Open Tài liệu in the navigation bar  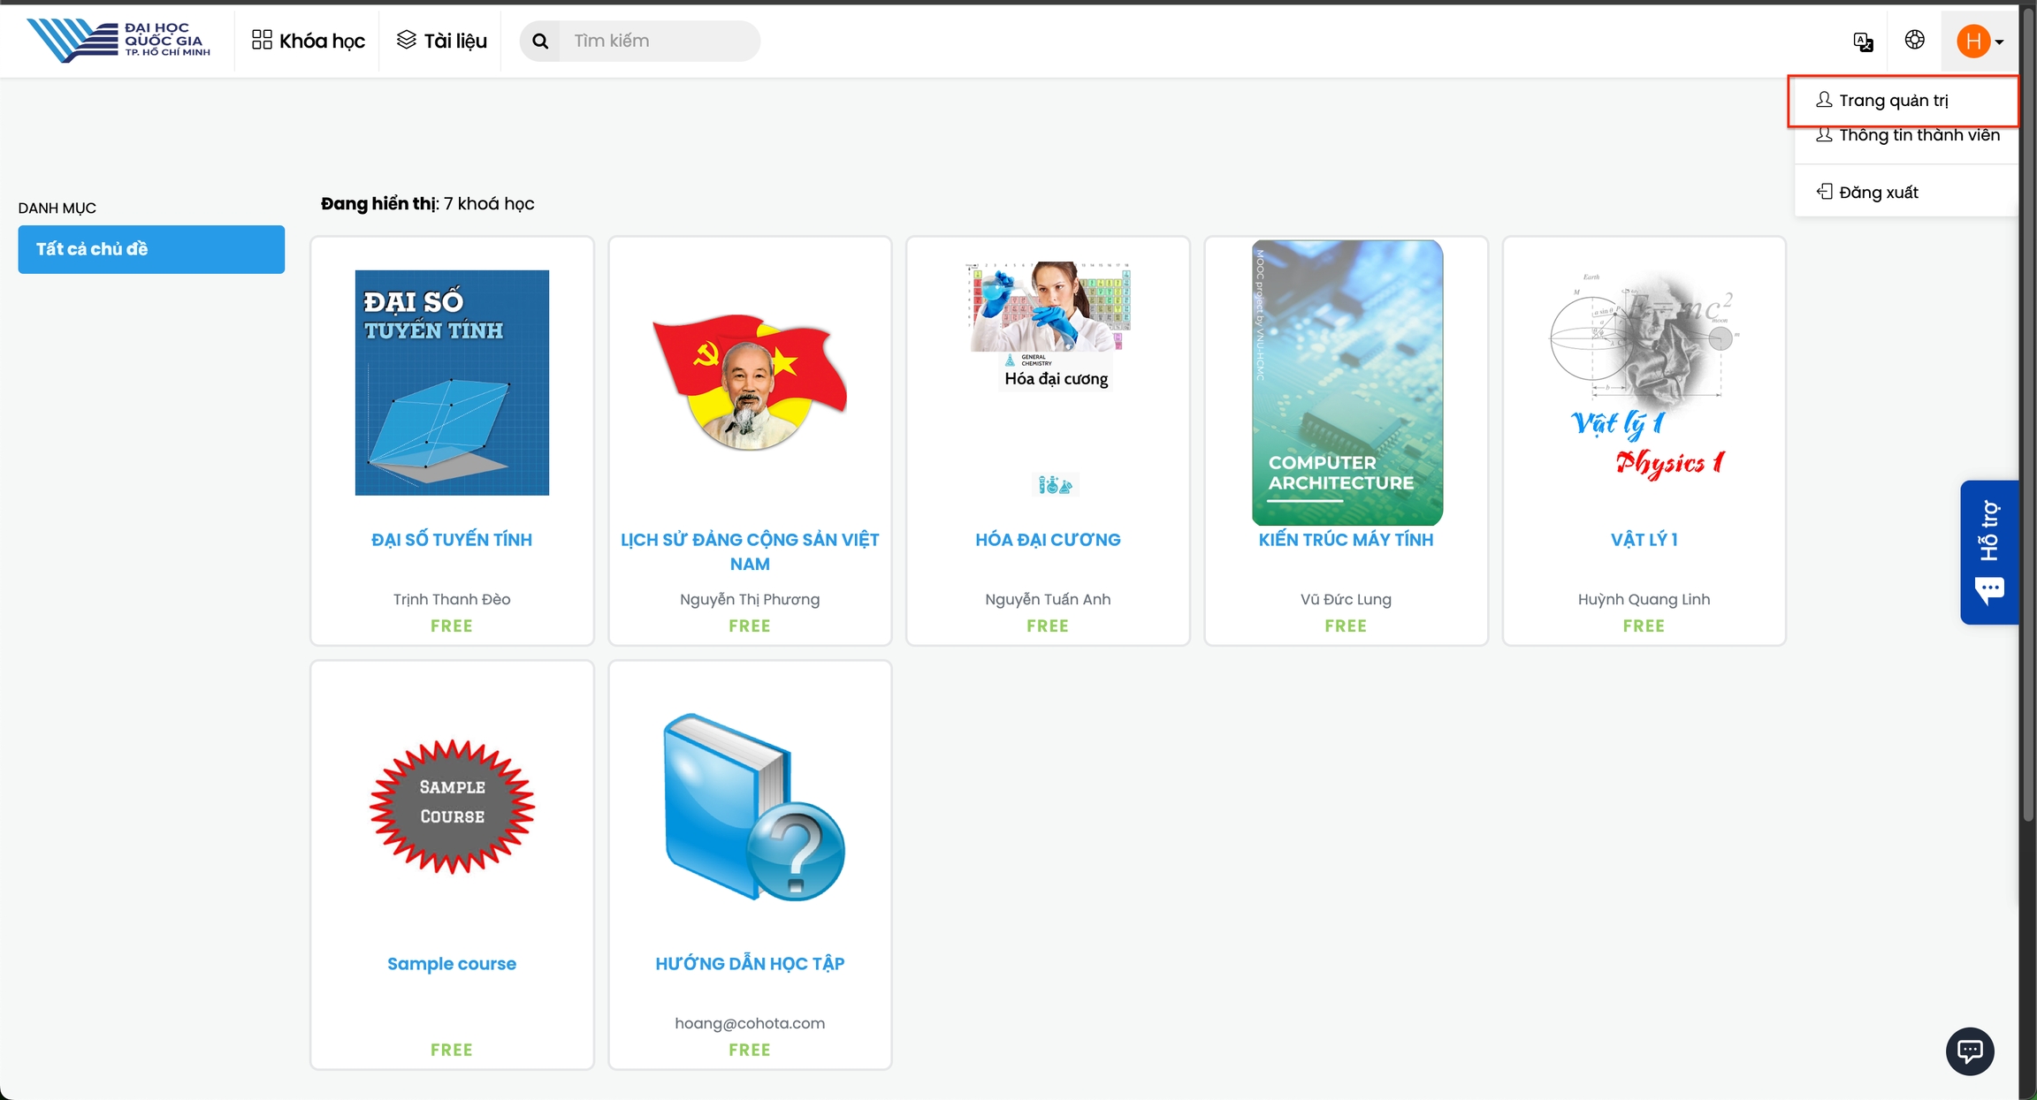tap(441, 41)
